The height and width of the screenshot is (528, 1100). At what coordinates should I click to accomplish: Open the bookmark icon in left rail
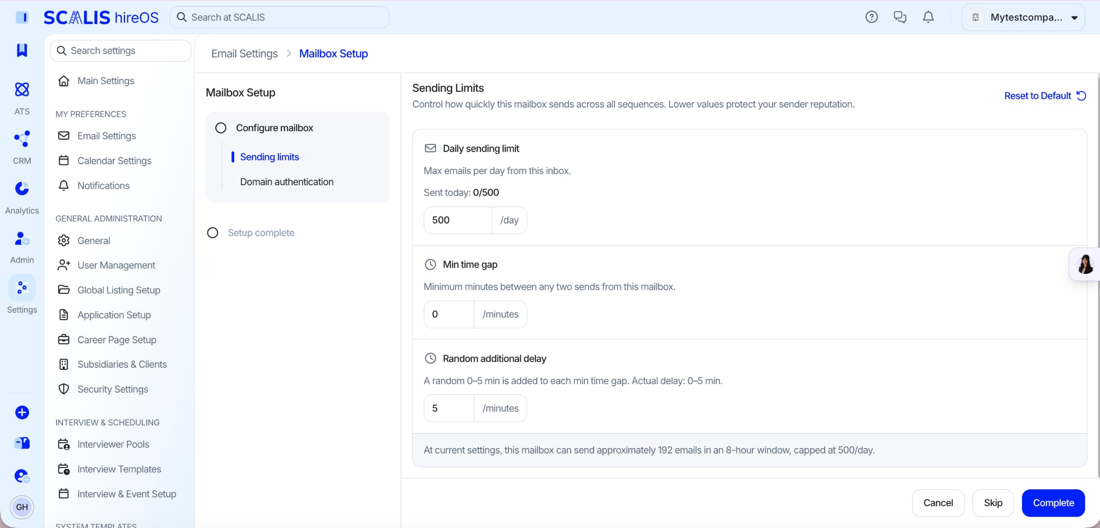(22, 50)
